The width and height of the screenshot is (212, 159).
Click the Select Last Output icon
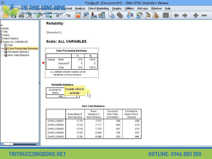point(130,15)
